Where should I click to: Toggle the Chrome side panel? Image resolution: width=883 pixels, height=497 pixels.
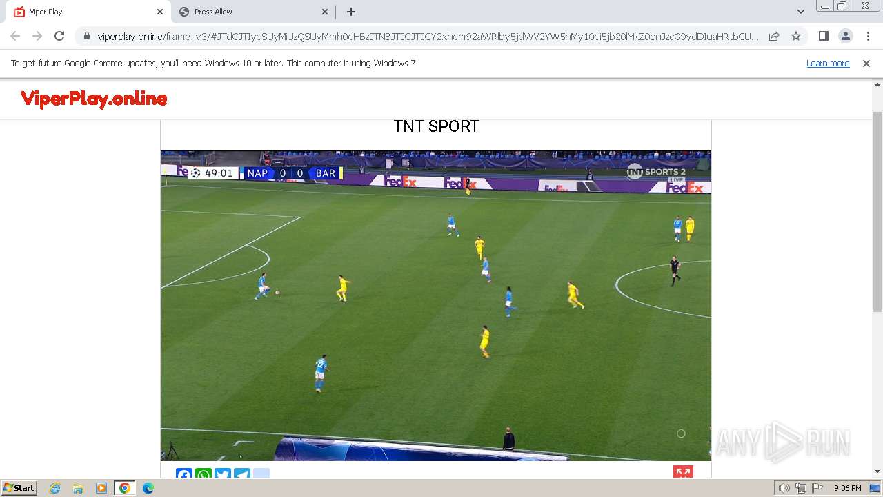coord(823,36)
